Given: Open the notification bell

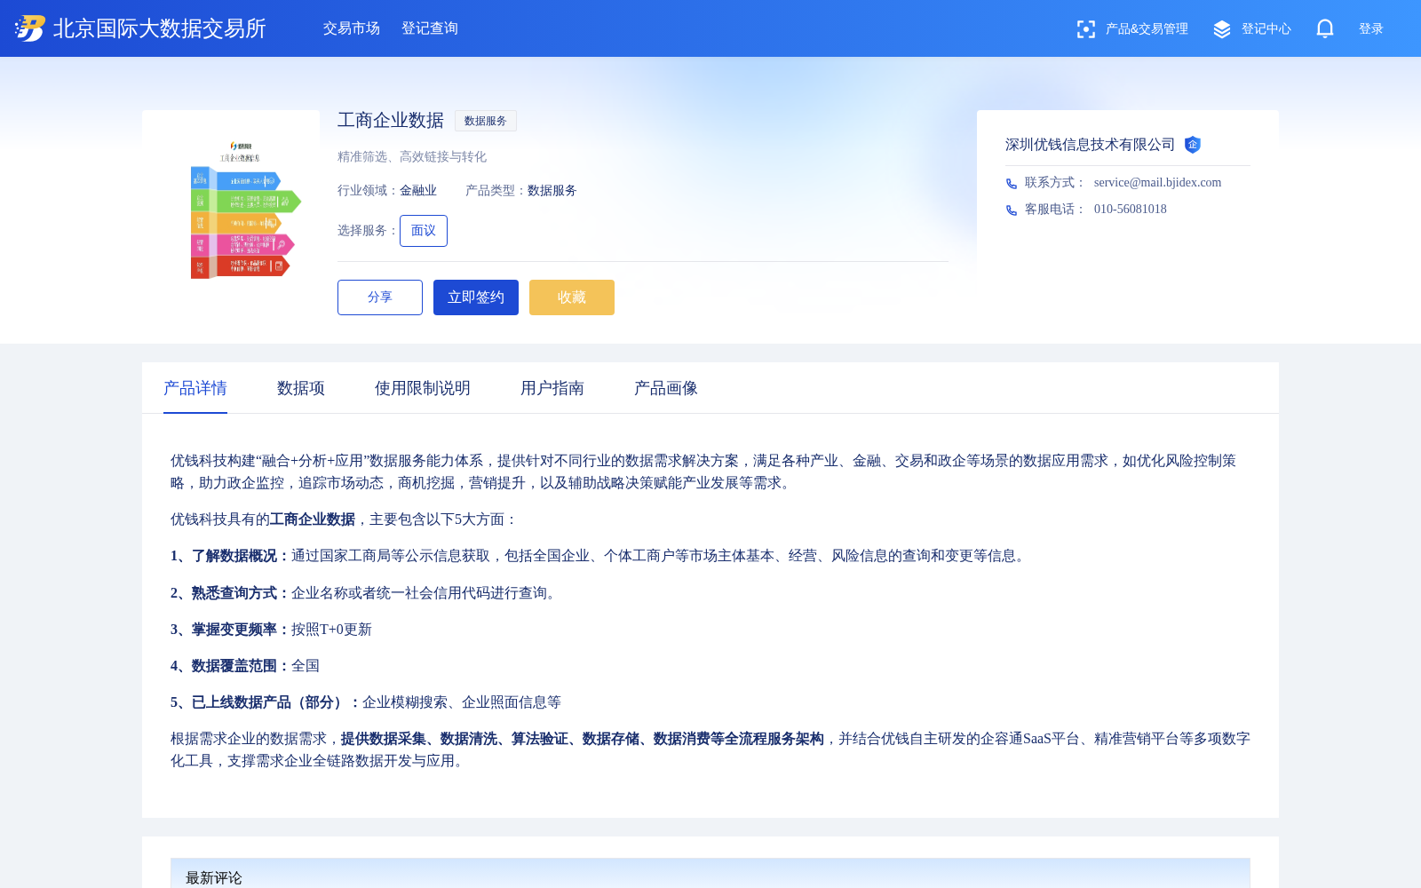Looking at the screenshot, I should pos(1325,28).
